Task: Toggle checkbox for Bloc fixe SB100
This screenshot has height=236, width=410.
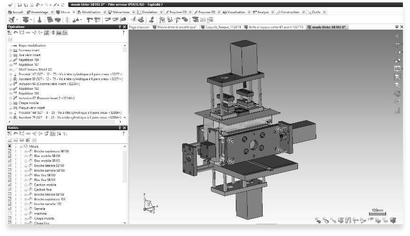Action: tap(10, 175)
